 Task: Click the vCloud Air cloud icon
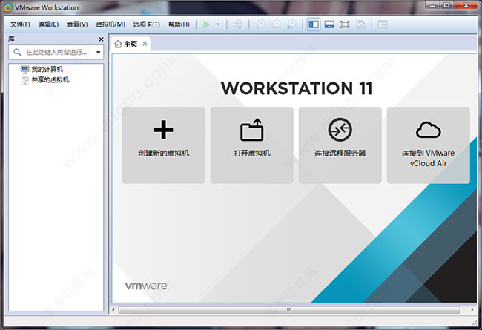[428, 131]
